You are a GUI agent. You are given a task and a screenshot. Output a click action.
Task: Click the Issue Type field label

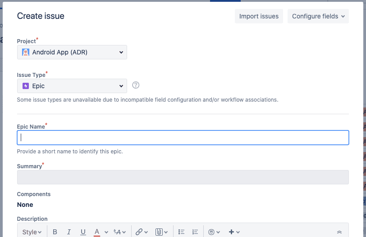(x=31, y=75)
